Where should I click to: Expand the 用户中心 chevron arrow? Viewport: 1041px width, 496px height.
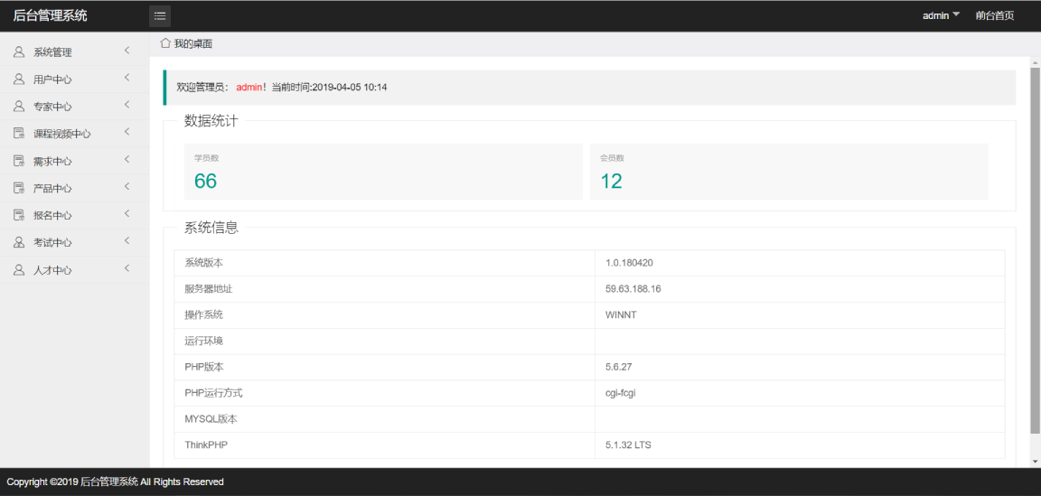127,78
